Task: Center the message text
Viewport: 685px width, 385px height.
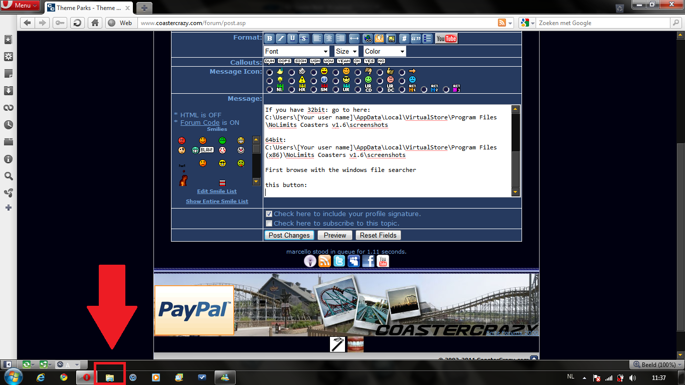Action: tap(329, 39)
